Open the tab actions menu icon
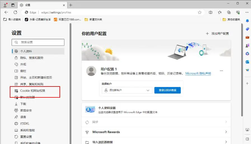The image size is (251, 144). tap(13, 5)
